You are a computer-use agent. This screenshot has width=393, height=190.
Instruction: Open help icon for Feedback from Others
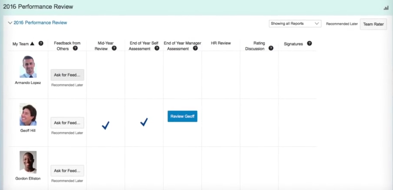(75, 49)
